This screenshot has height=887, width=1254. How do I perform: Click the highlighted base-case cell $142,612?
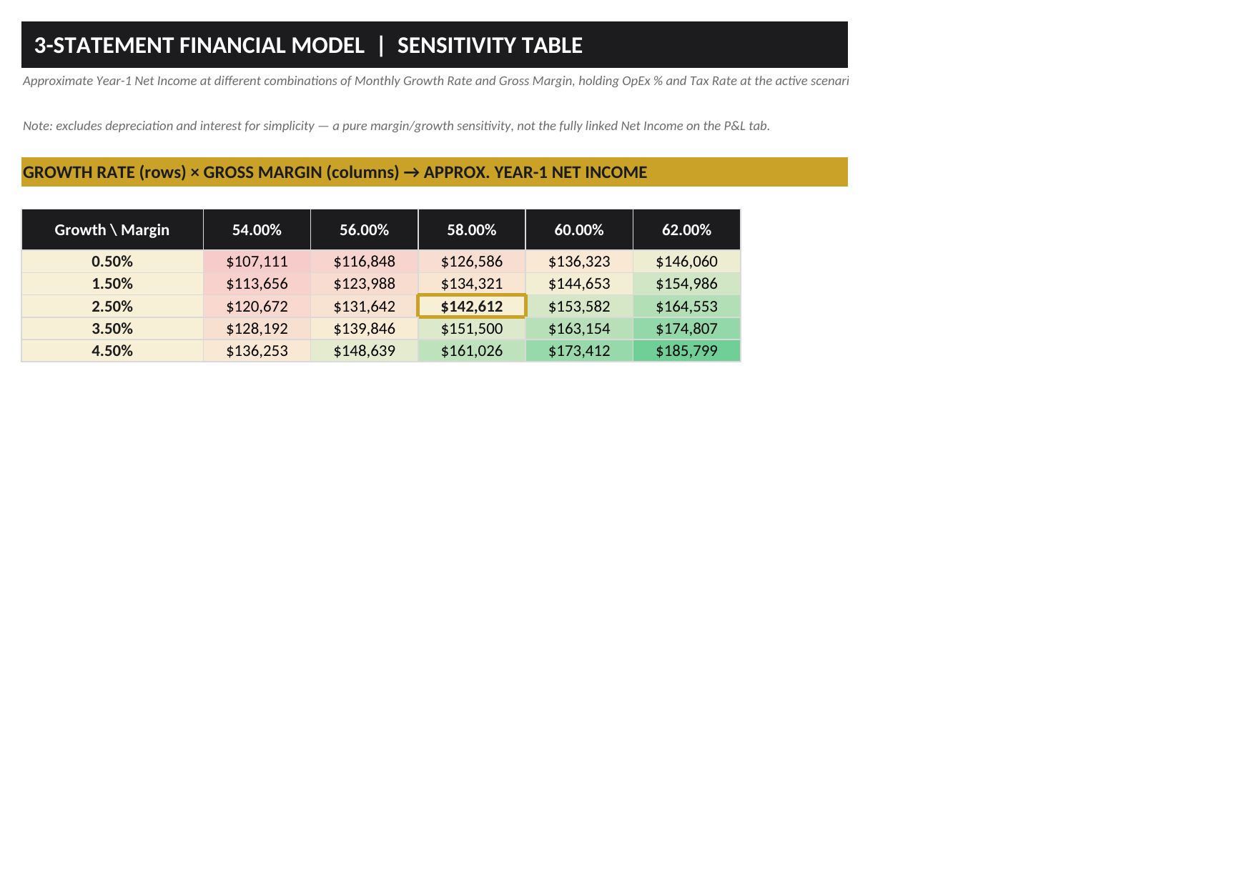pyautogui.click(x=472, y=306)
